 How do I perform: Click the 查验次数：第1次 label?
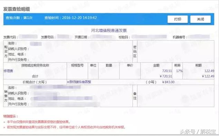[x=19, y=18]
